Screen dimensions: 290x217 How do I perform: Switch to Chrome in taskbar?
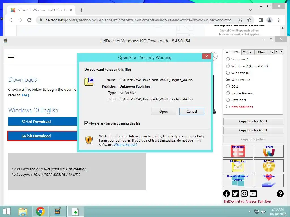point(40,211)
